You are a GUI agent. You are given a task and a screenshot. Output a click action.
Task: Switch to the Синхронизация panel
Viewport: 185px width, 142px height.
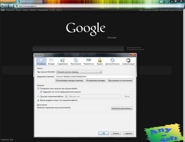(128, 61)
